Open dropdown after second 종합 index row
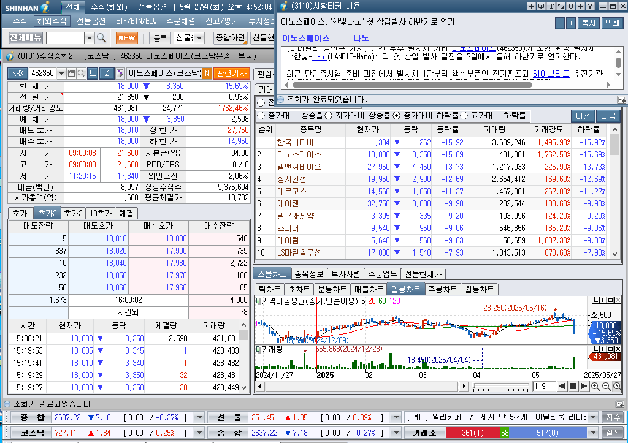Viewport: 628px width, 443px height. click(396, 433)
